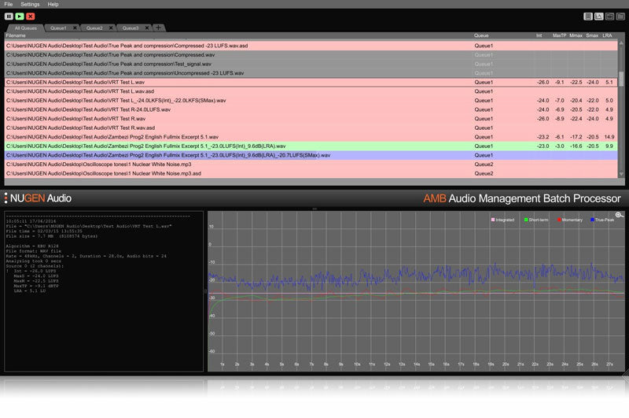
Task: Select the 'VRT Test L.wav' row
Action: (311, 83)
